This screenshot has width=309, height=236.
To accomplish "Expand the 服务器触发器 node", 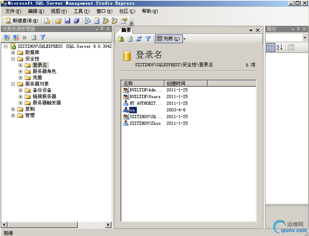I will point(20,103).
